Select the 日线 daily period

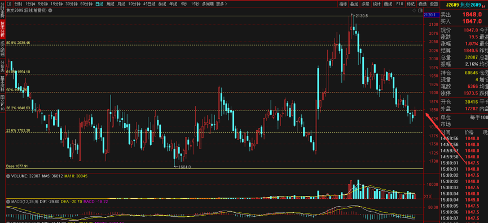pyautogui.click(x=99, y=4)
